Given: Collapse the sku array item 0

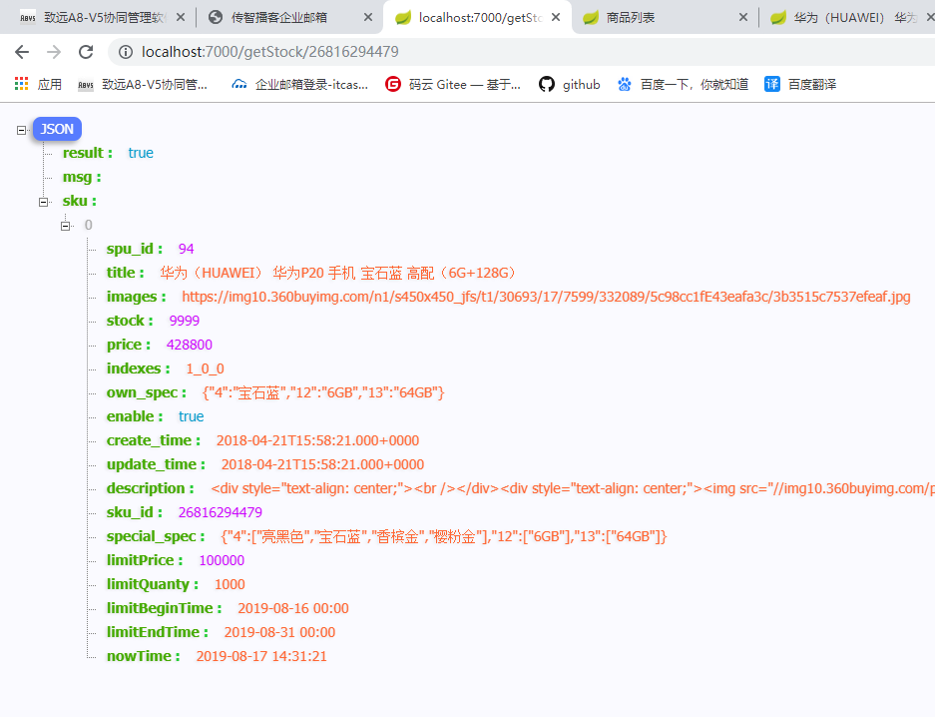Looking at the screenshot, I should [x=66, y=226].
